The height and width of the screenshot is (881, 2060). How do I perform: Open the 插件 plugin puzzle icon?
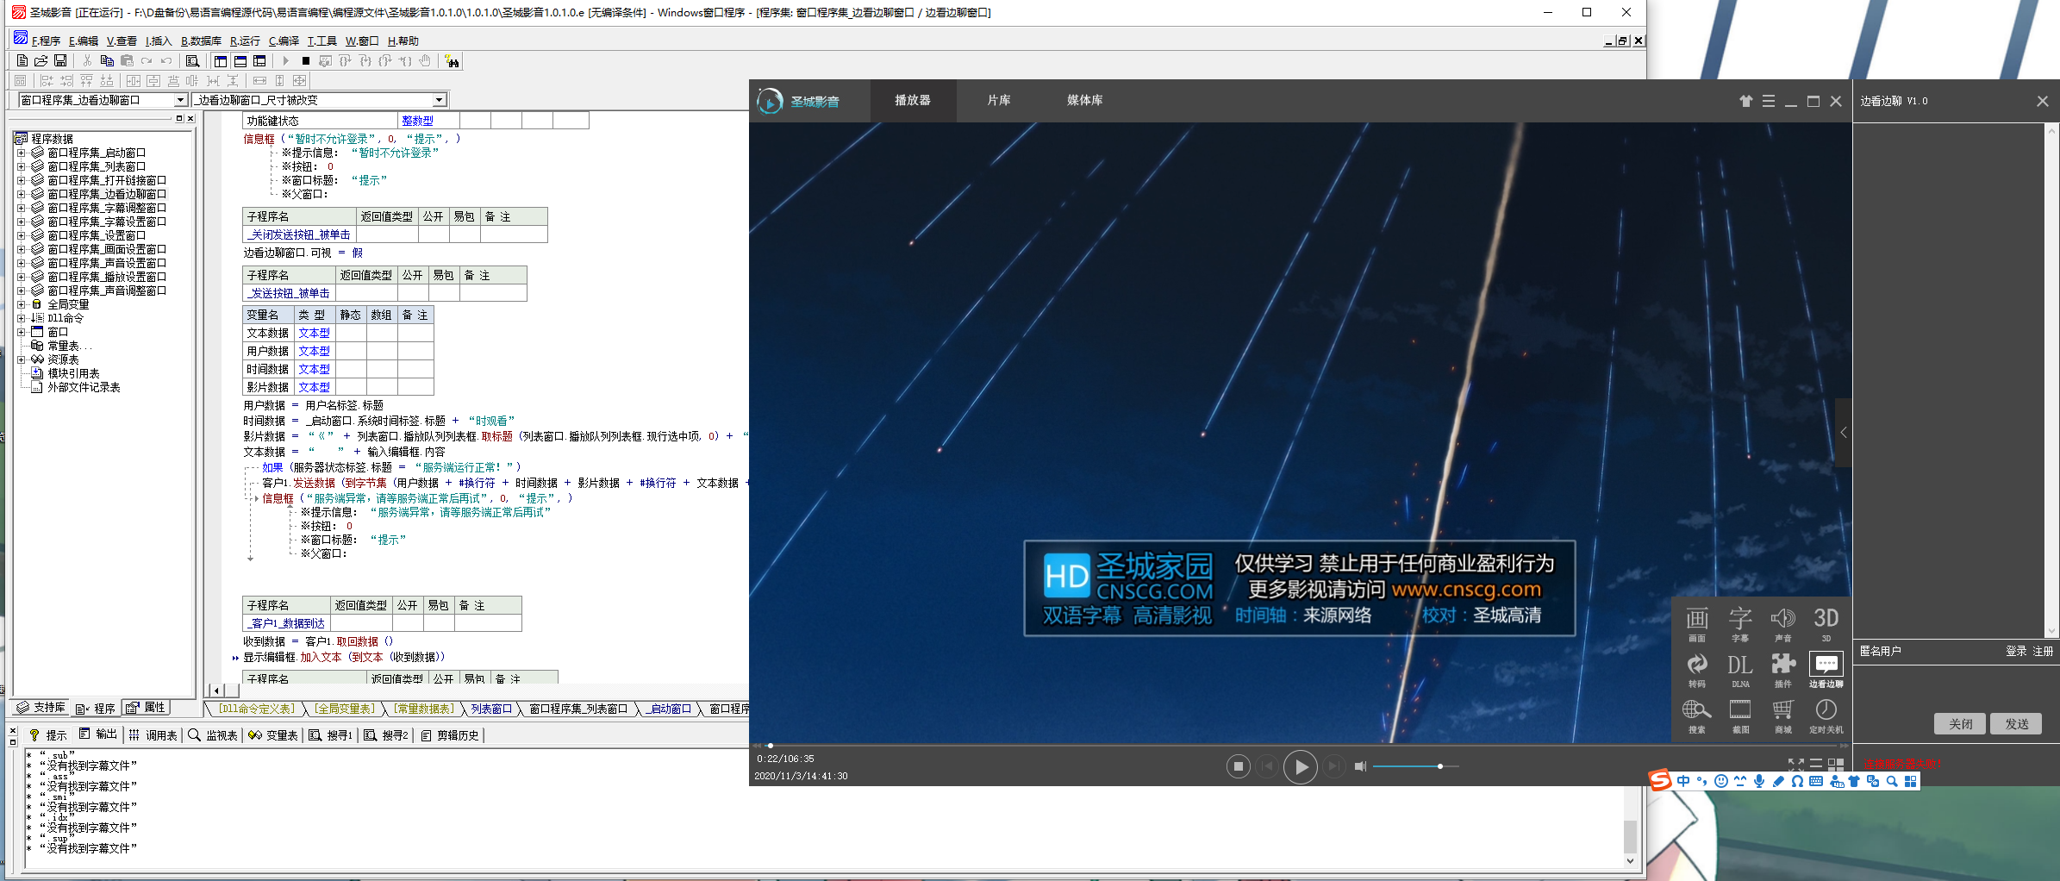[x=1782, y=670]
